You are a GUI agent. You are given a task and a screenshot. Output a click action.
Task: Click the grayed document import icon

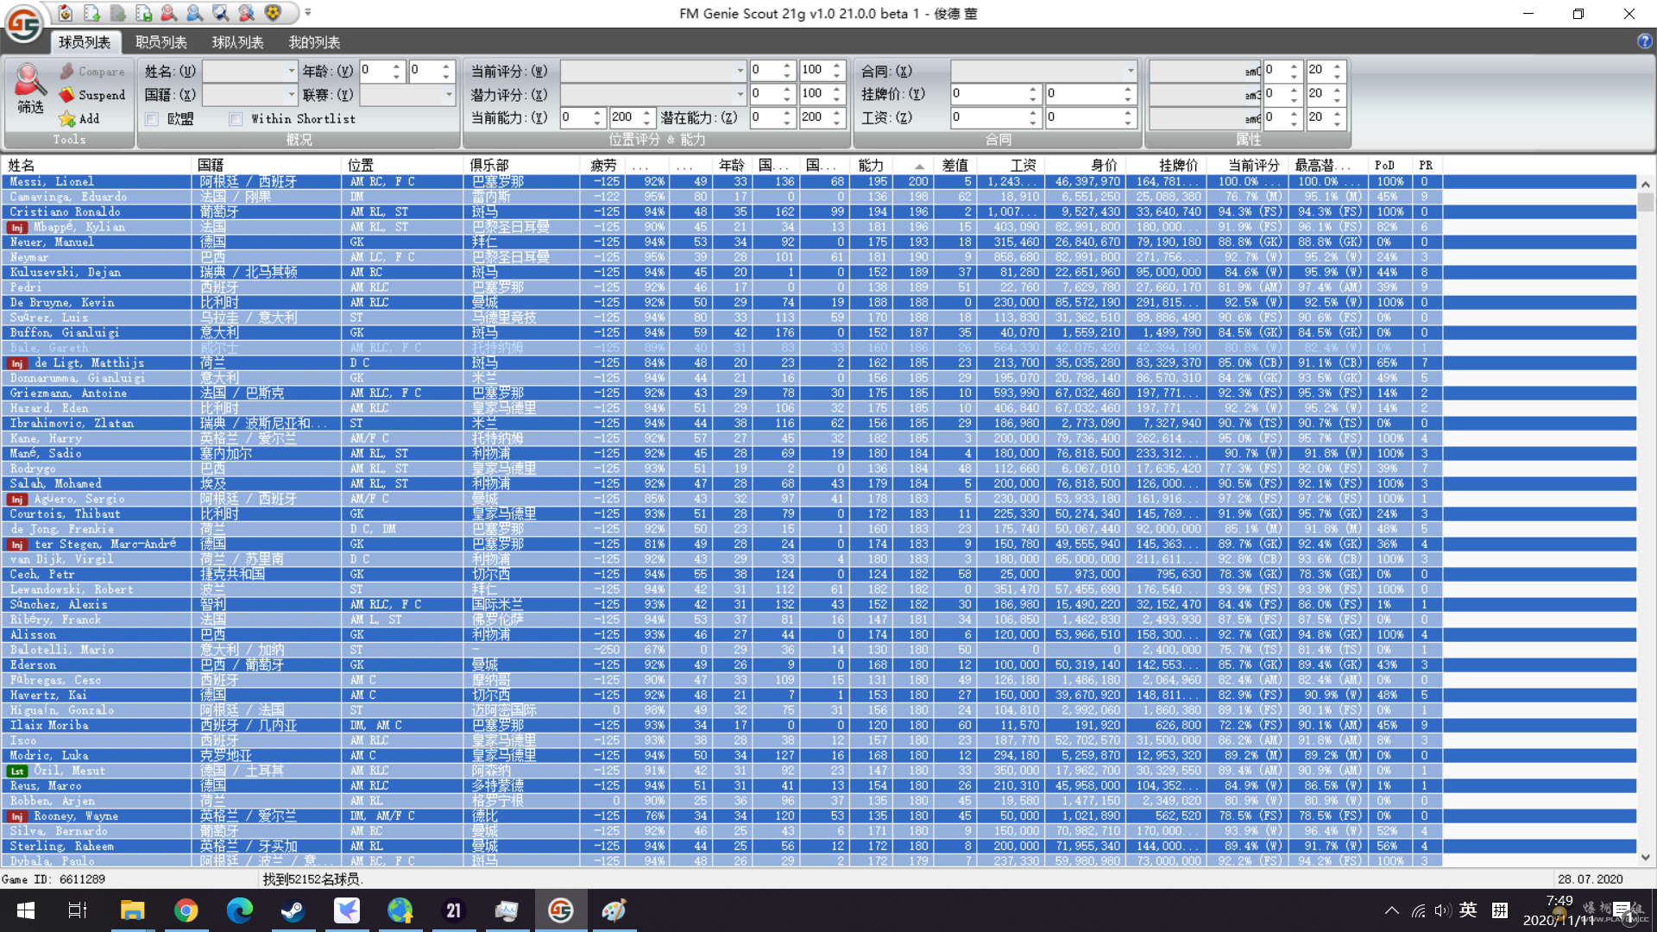[x=117, y=13]
